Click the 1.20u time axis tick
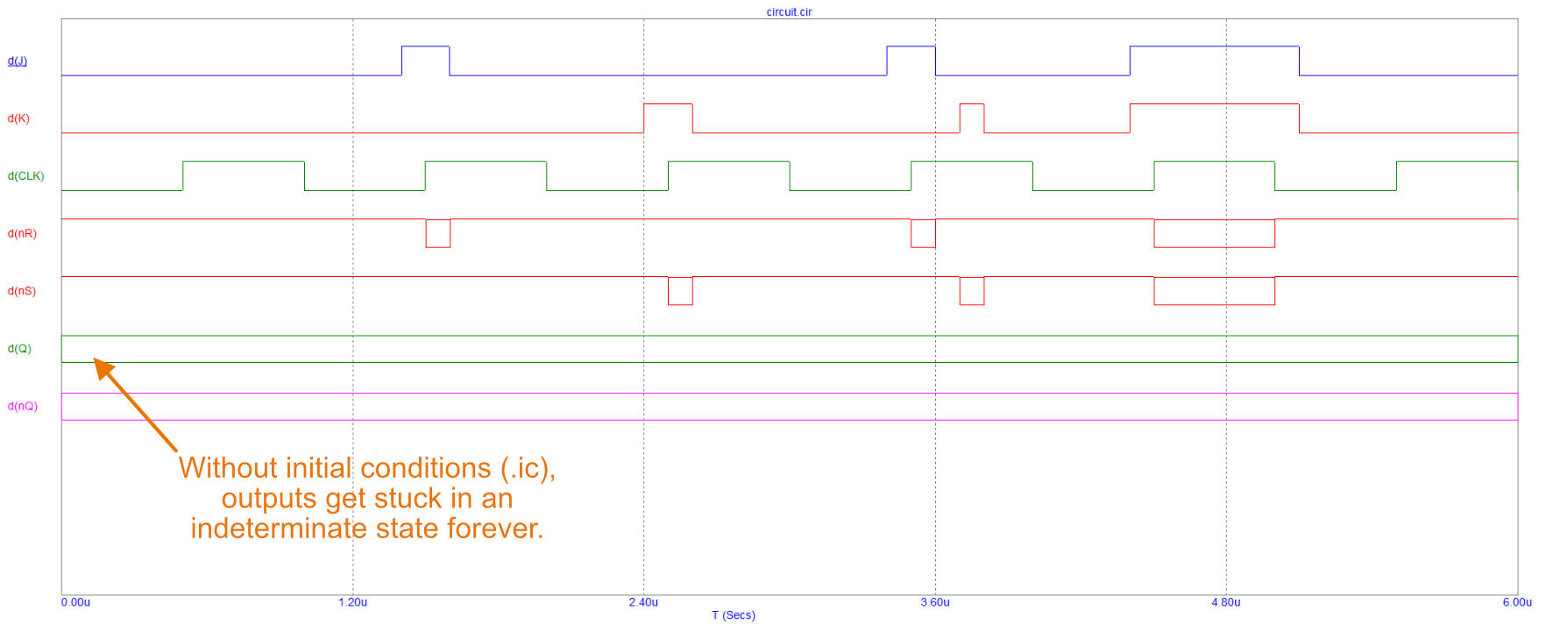 [352, 602]
